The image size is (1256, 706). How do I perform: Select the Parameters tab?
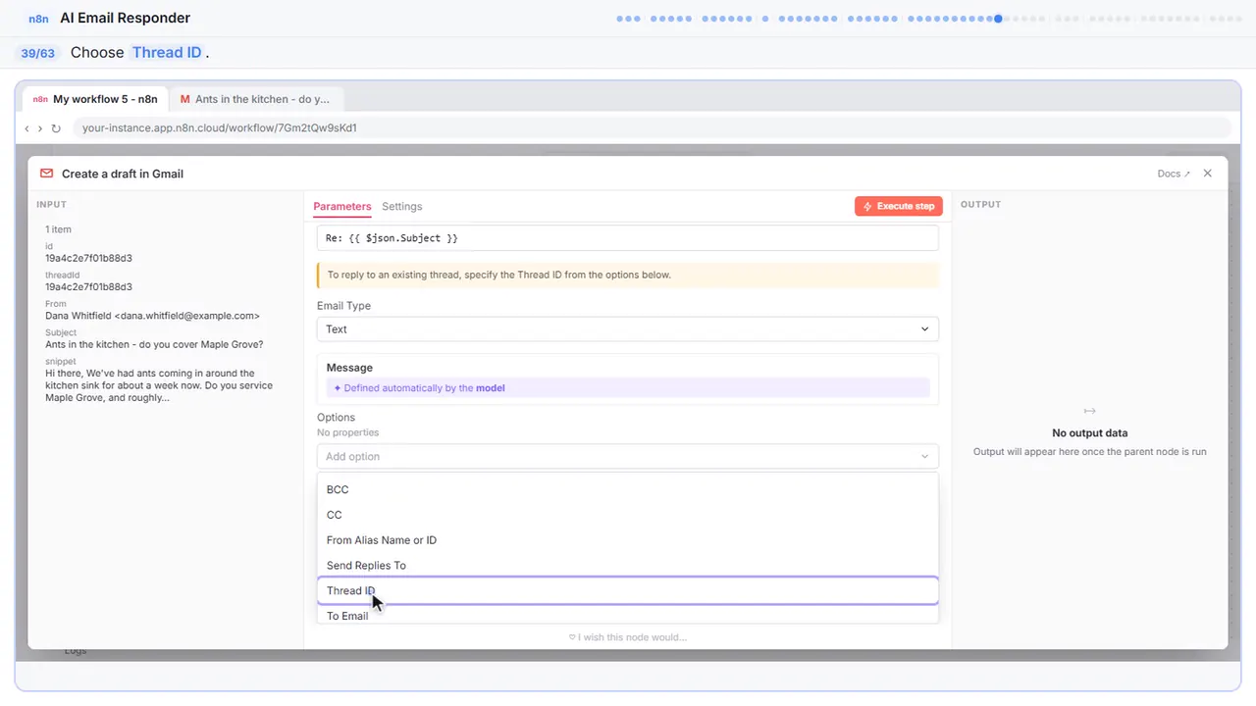coord(342,207)
